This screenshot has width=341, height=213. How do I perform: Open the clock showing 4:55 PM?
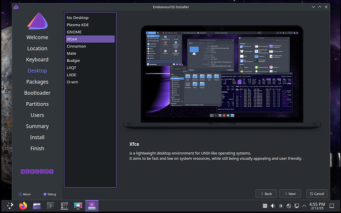tap(317, 206)
